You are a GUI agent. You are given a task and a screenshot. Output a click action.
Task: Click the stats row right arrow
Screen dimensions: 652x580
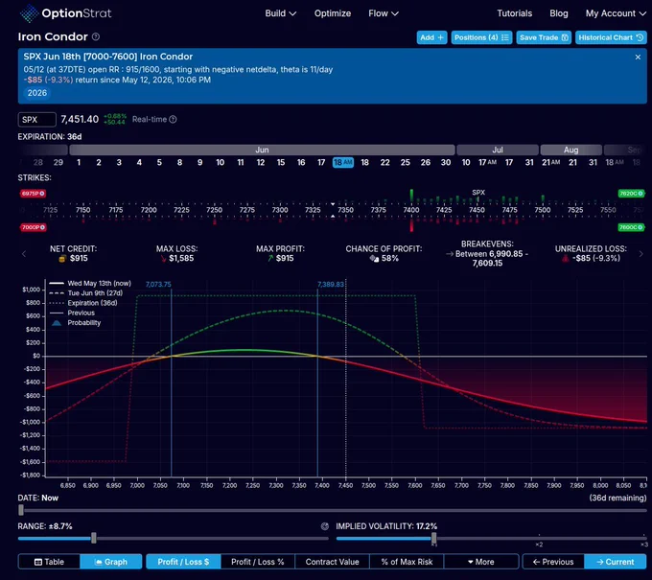[x=640, y=254]
